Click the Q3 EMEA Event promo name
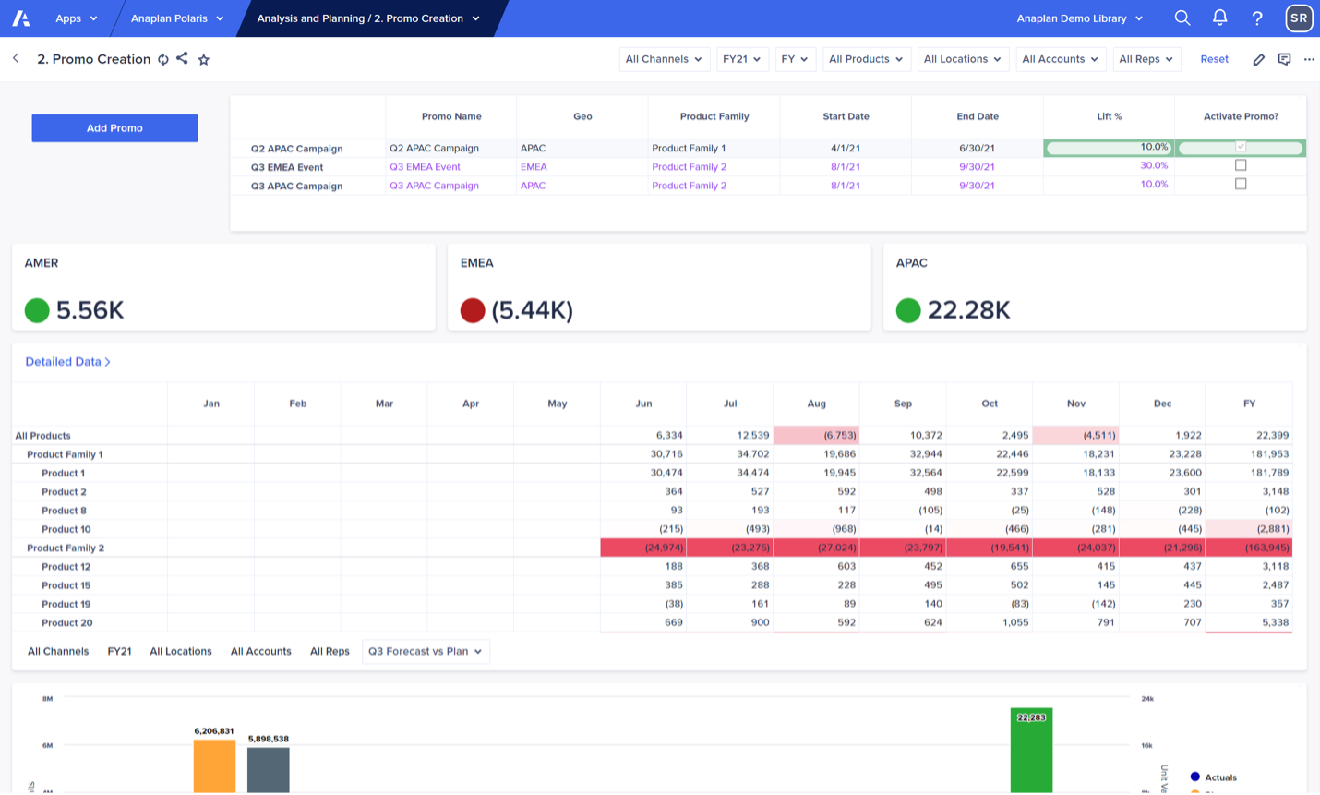The height and width of the screenshot is (795, 1320). point(425,167)
